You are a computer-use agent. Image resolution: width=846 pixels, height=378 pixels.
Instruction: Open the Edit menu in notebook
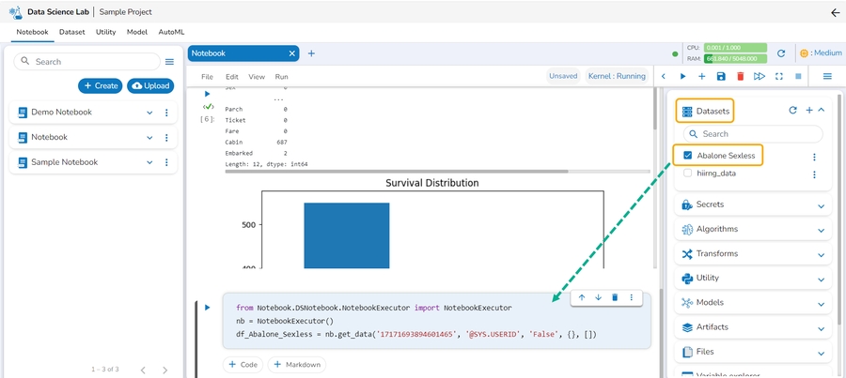point(231,76)
